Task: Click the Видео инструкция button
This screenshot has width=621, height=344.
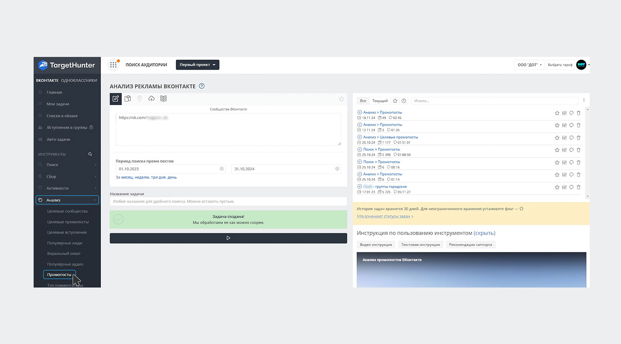Action: tap(376, 245)
